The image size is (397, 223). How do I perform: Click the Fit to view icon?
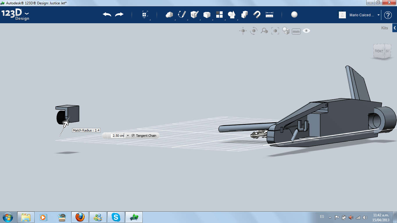click(275, 31)
